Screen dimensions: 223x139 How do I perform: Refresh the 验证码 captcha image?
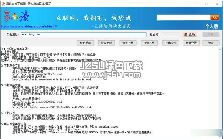pyautogui.click(x=190, y=34)
